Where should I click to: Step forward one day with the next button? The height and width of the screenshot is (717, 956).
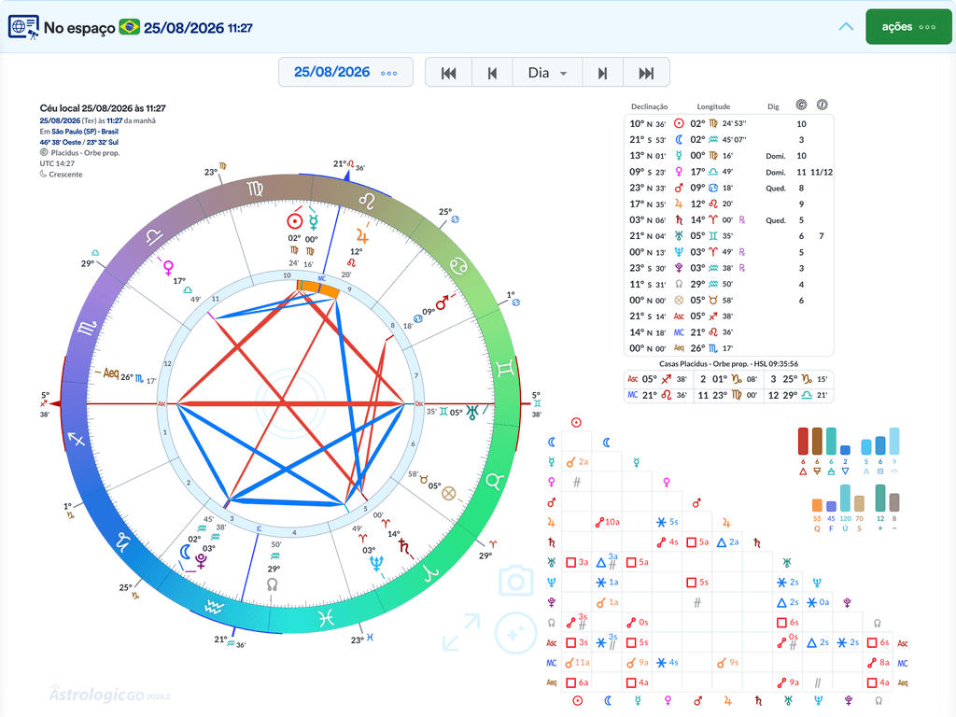point(602,73)
